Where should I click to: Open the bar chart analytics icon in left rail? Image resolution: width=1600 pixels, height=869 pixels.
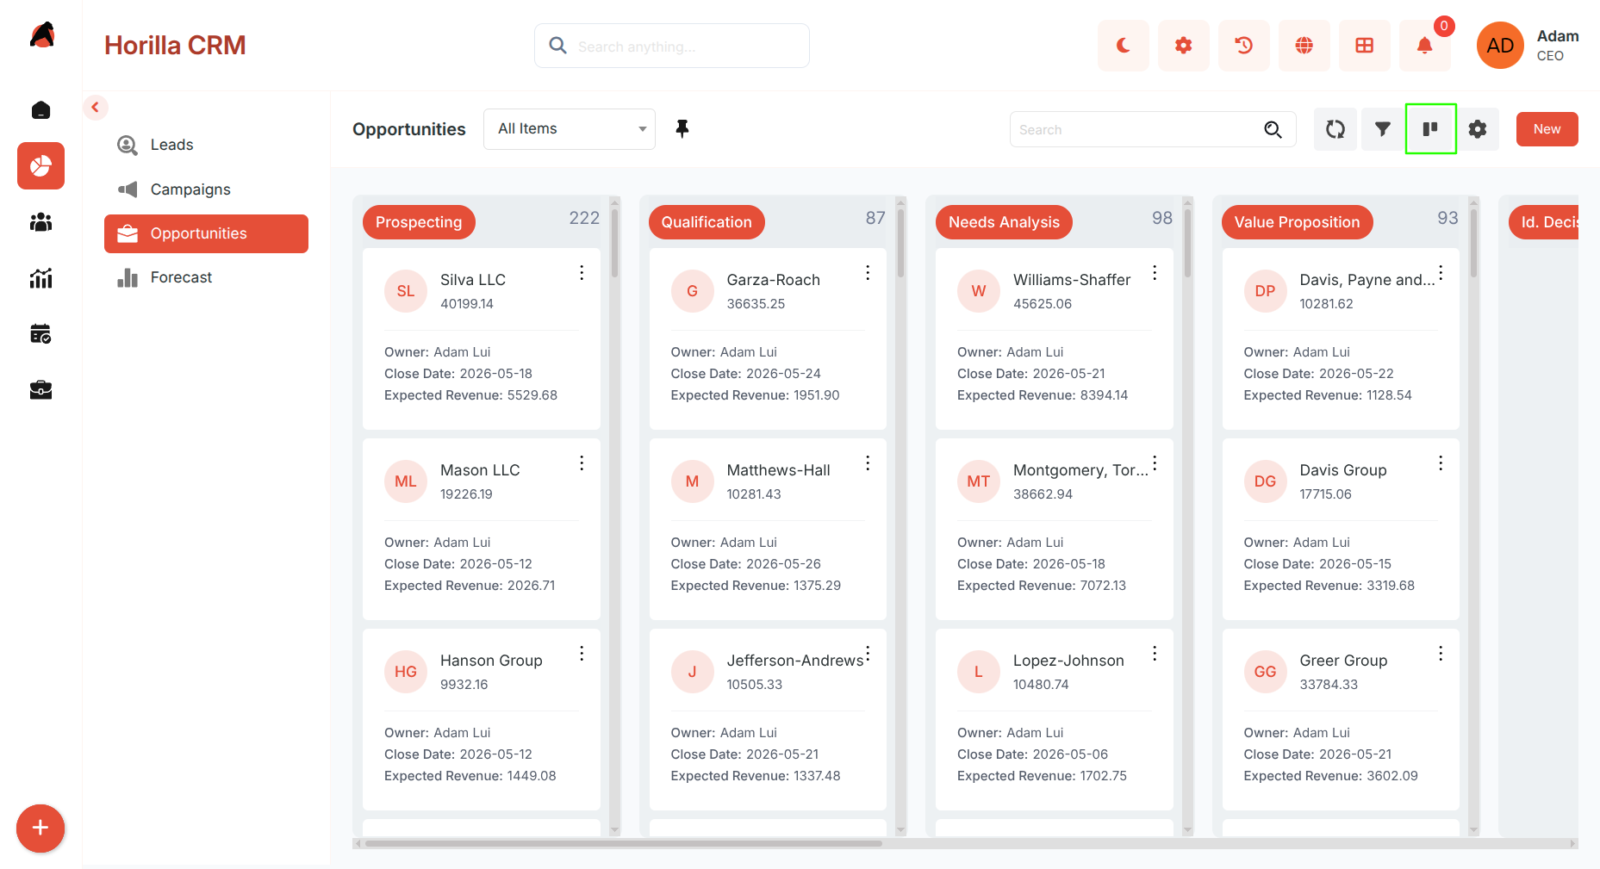[40, 278]
